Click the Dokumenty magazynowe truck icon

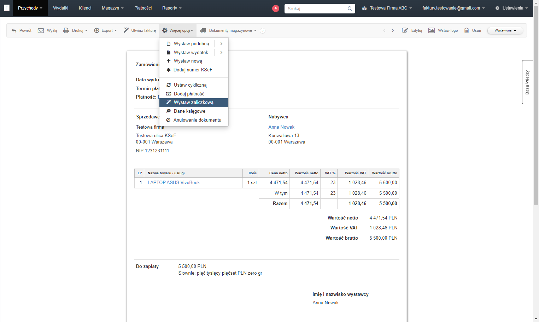(203, 31)
